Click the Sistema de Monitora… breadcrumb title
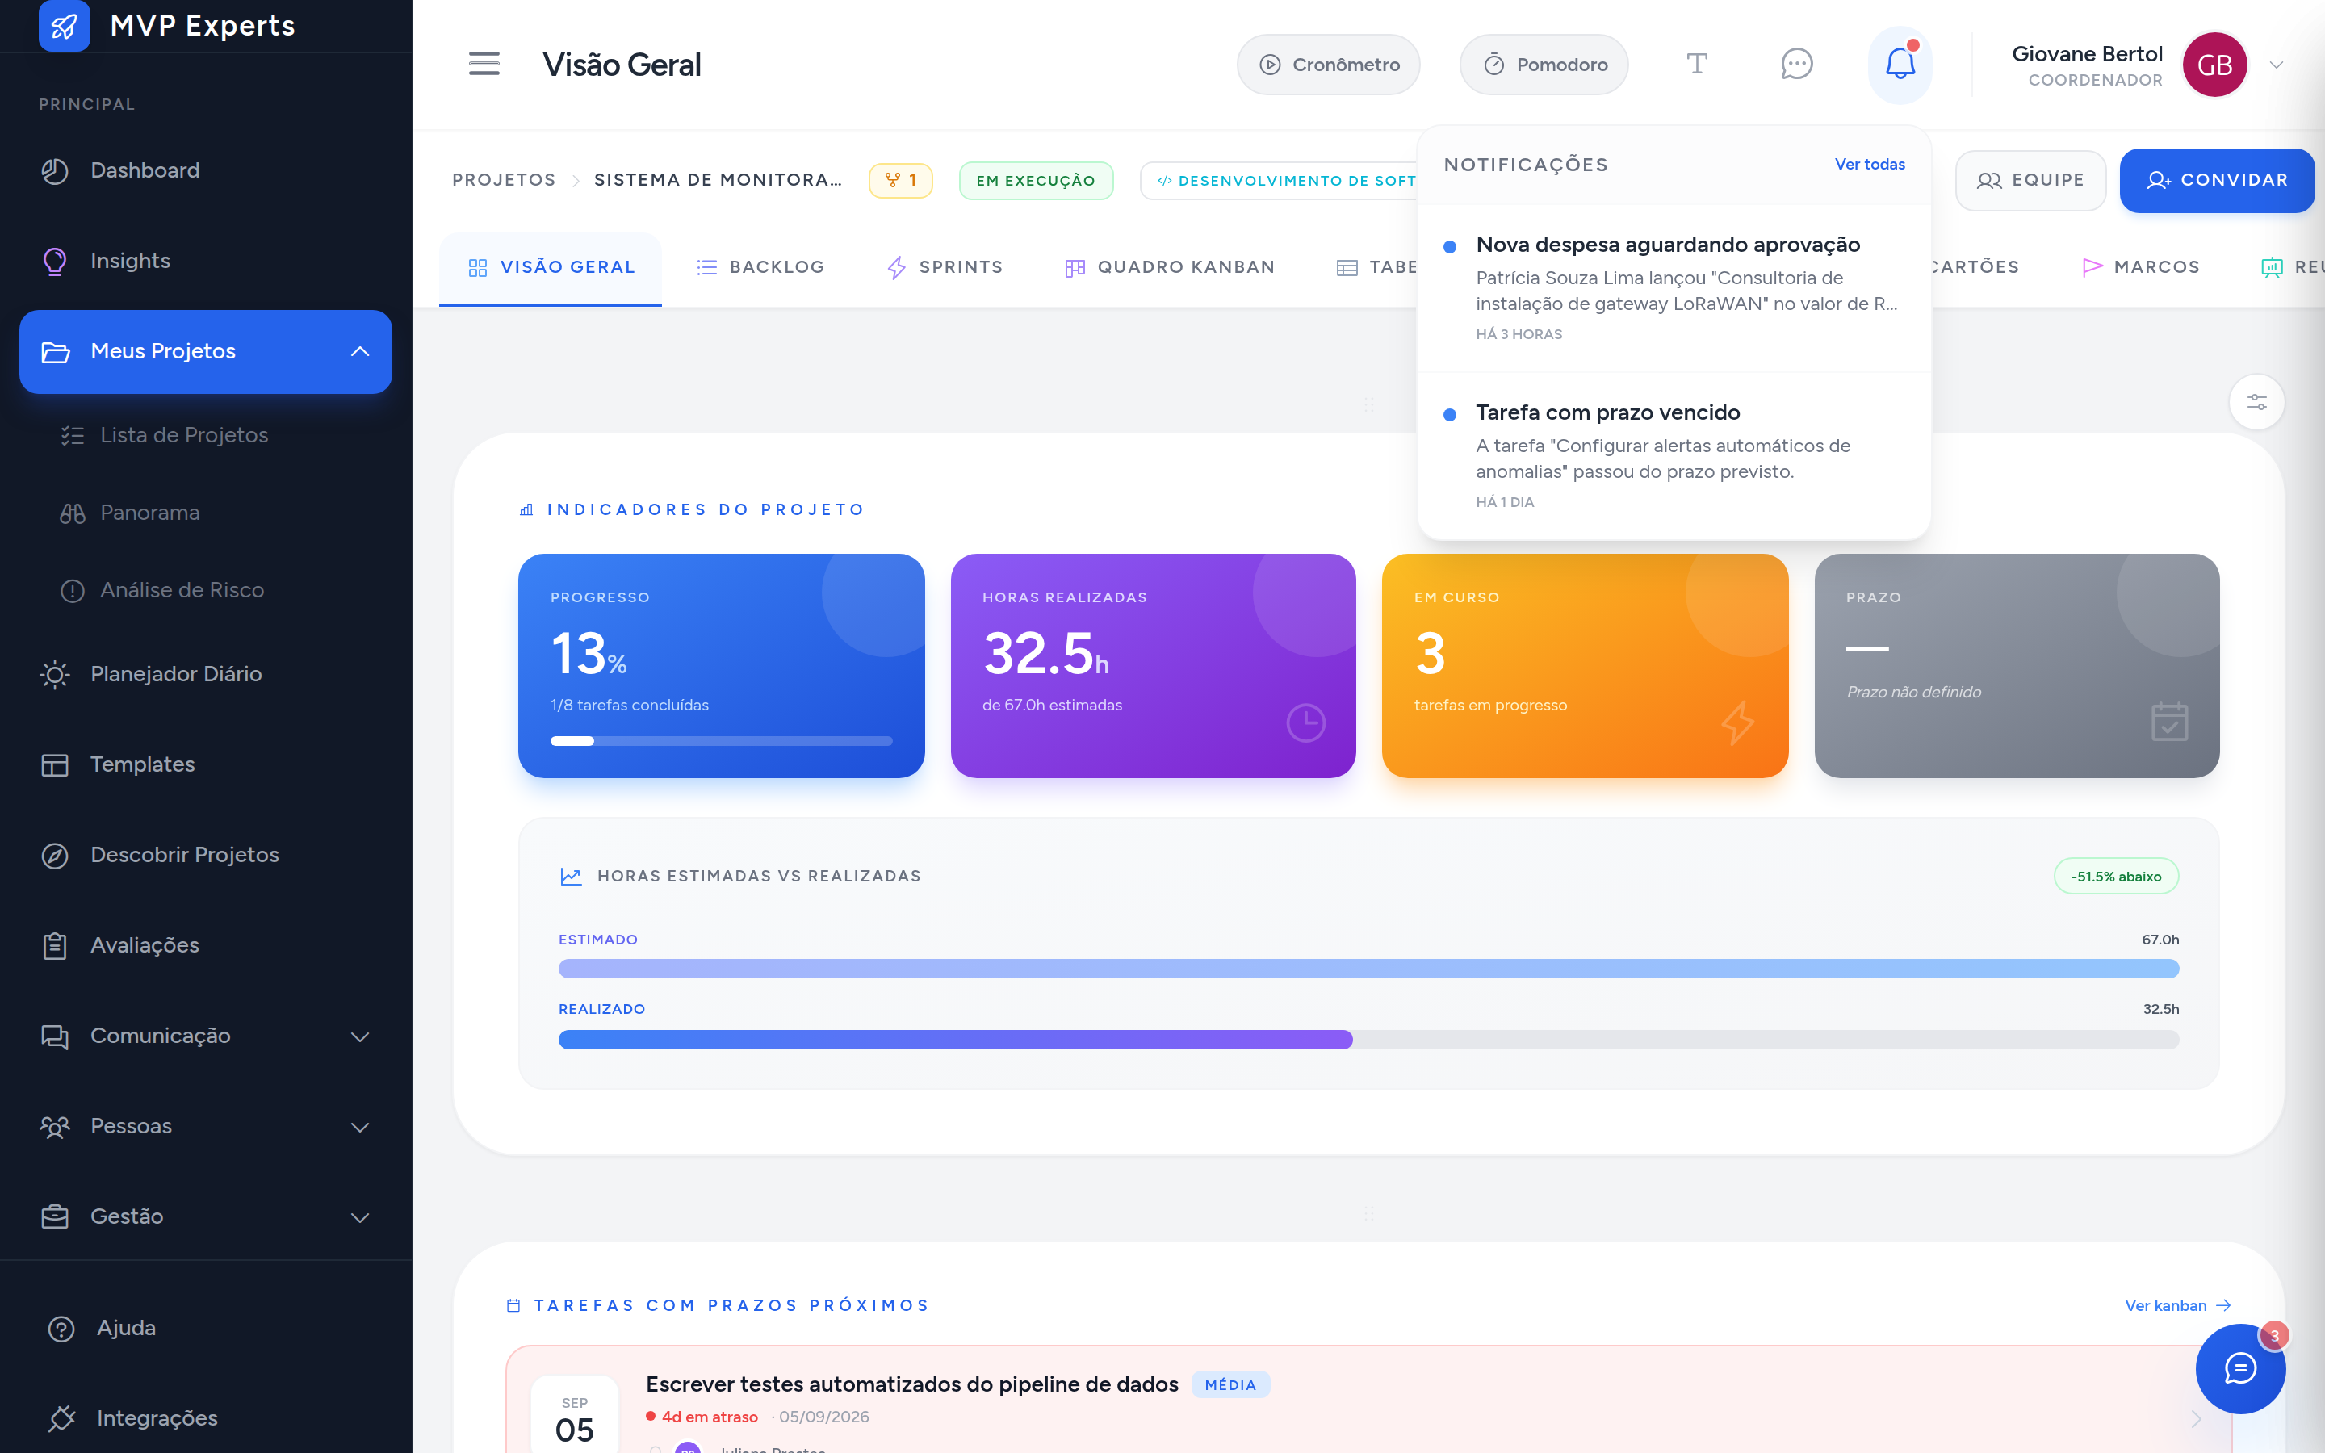2325x1453 pixels. tap(718, 180)
